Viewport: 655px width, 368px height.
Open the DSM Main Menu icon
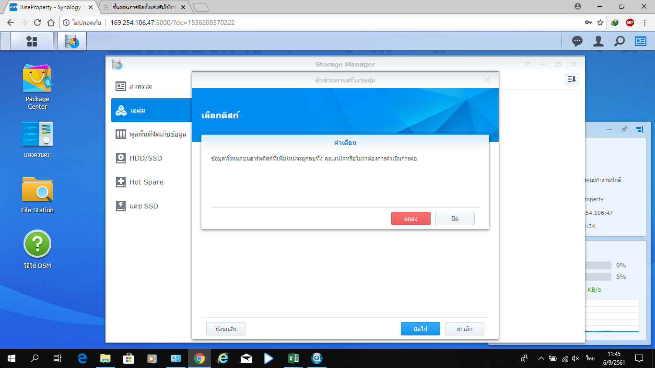pyautogui.click(x=32, y=41)
